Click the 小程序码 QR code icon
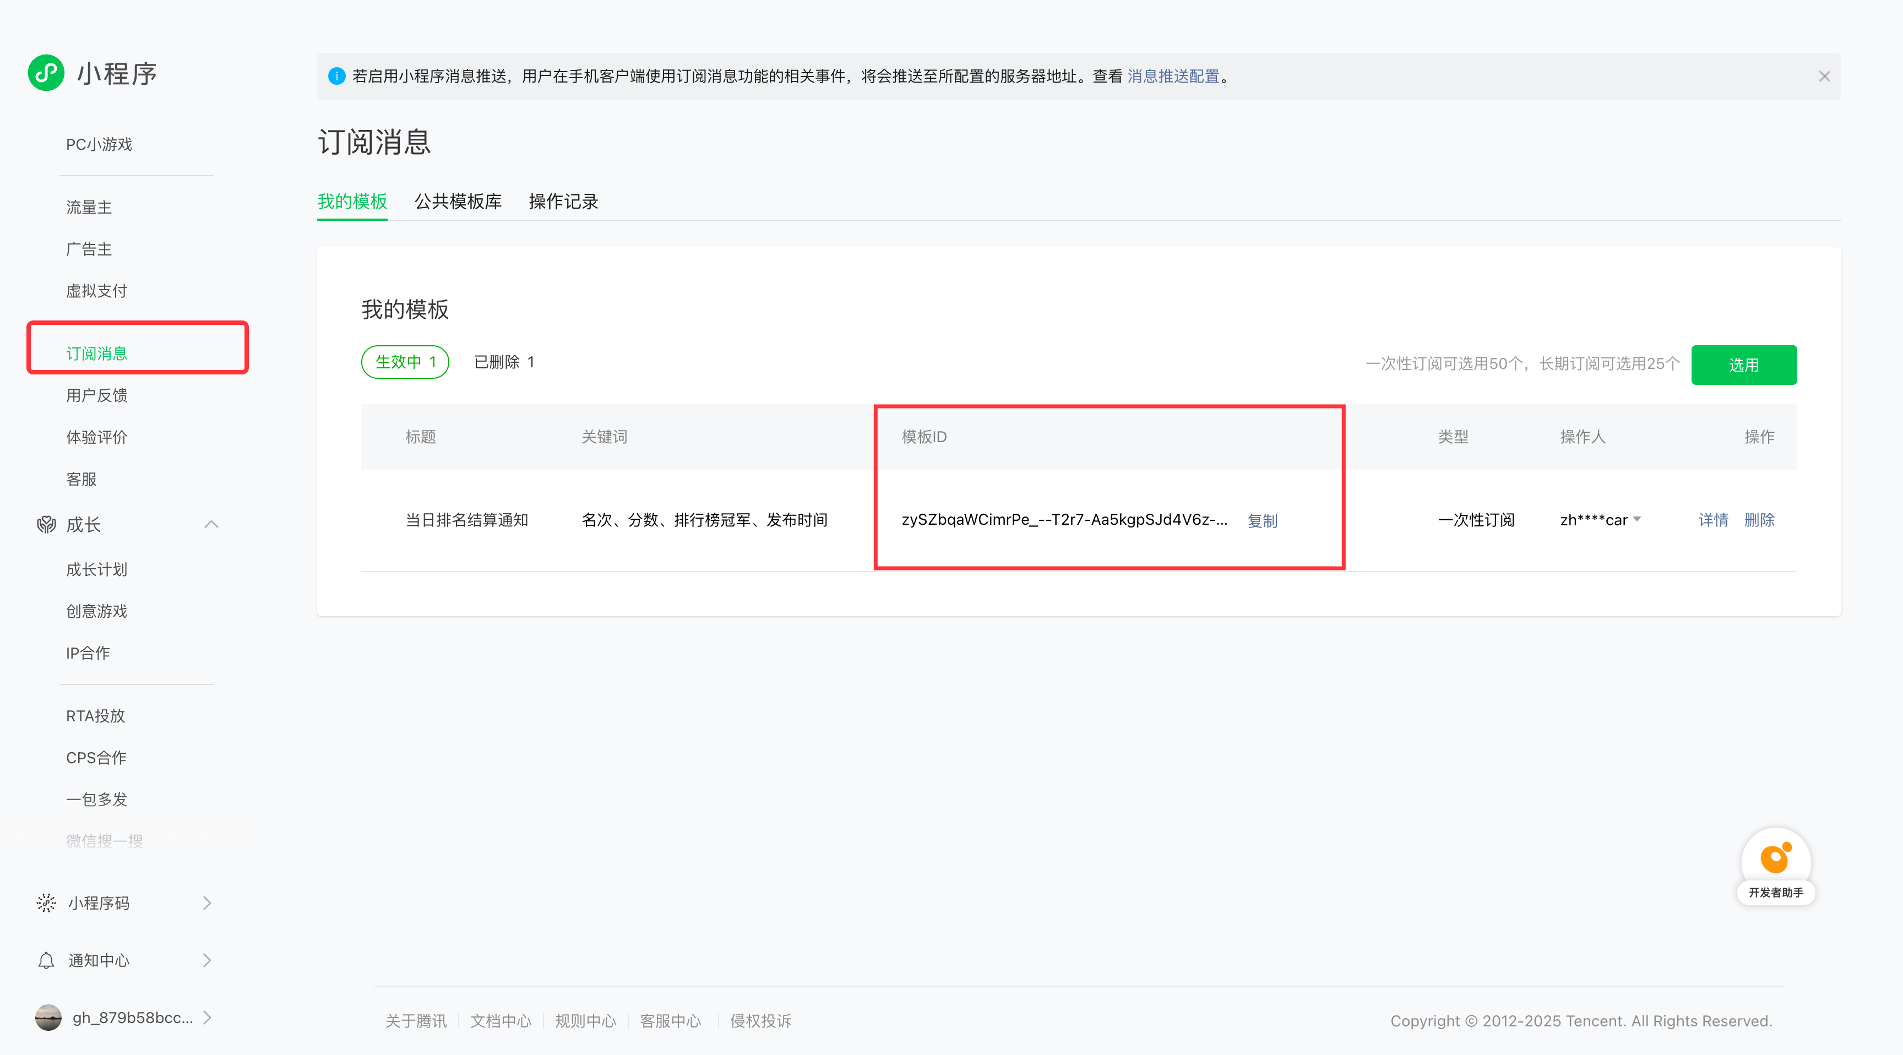Viewport: 1903px width, 1055px height. point(46,903)
